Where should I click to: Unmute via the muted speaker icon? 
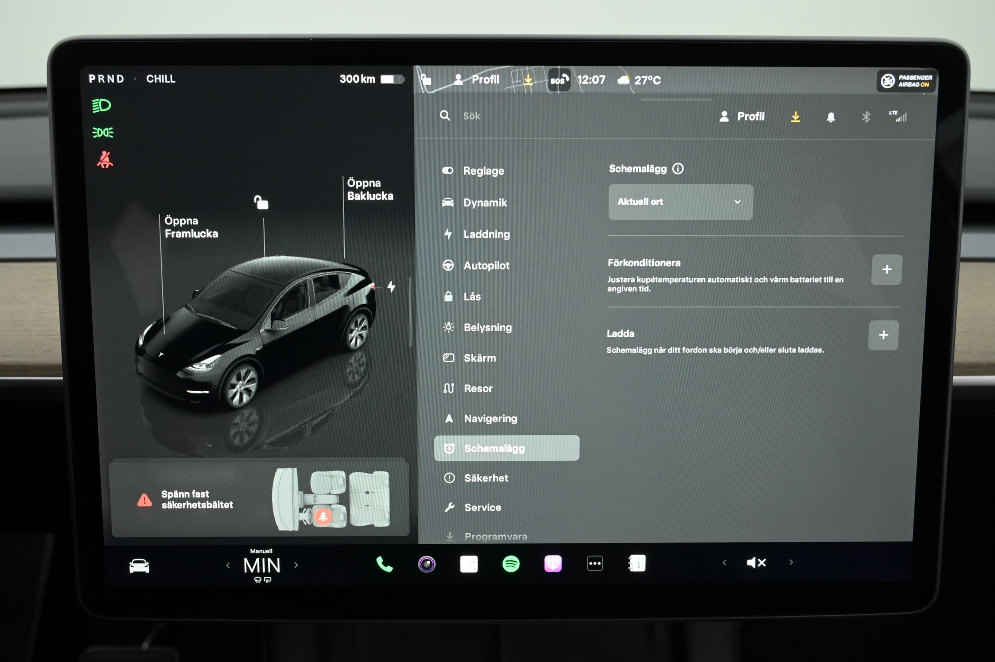pos(756,562)
